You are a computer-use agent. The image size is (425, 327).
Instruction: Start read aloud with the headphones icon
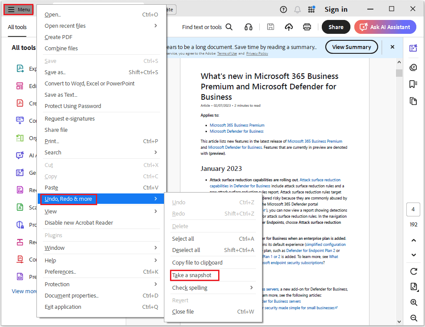(248, 26)
